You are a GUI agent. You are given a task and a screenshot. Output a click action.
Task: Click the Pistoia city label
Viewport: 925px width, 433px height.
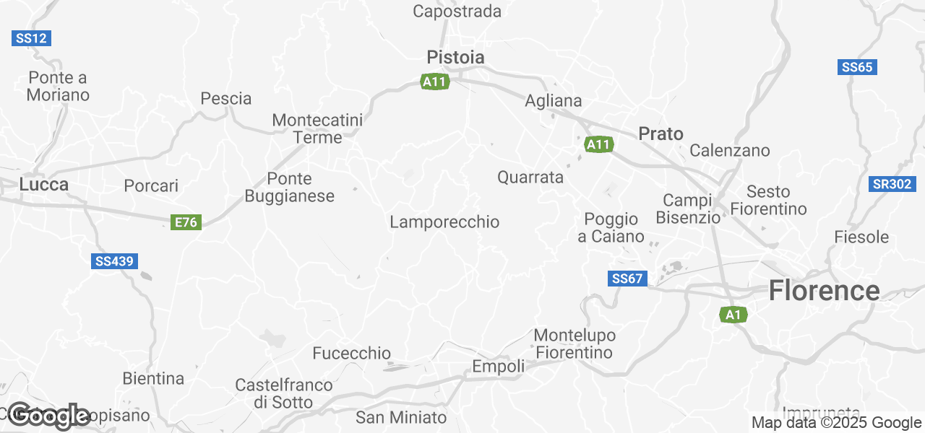[455, 57]
